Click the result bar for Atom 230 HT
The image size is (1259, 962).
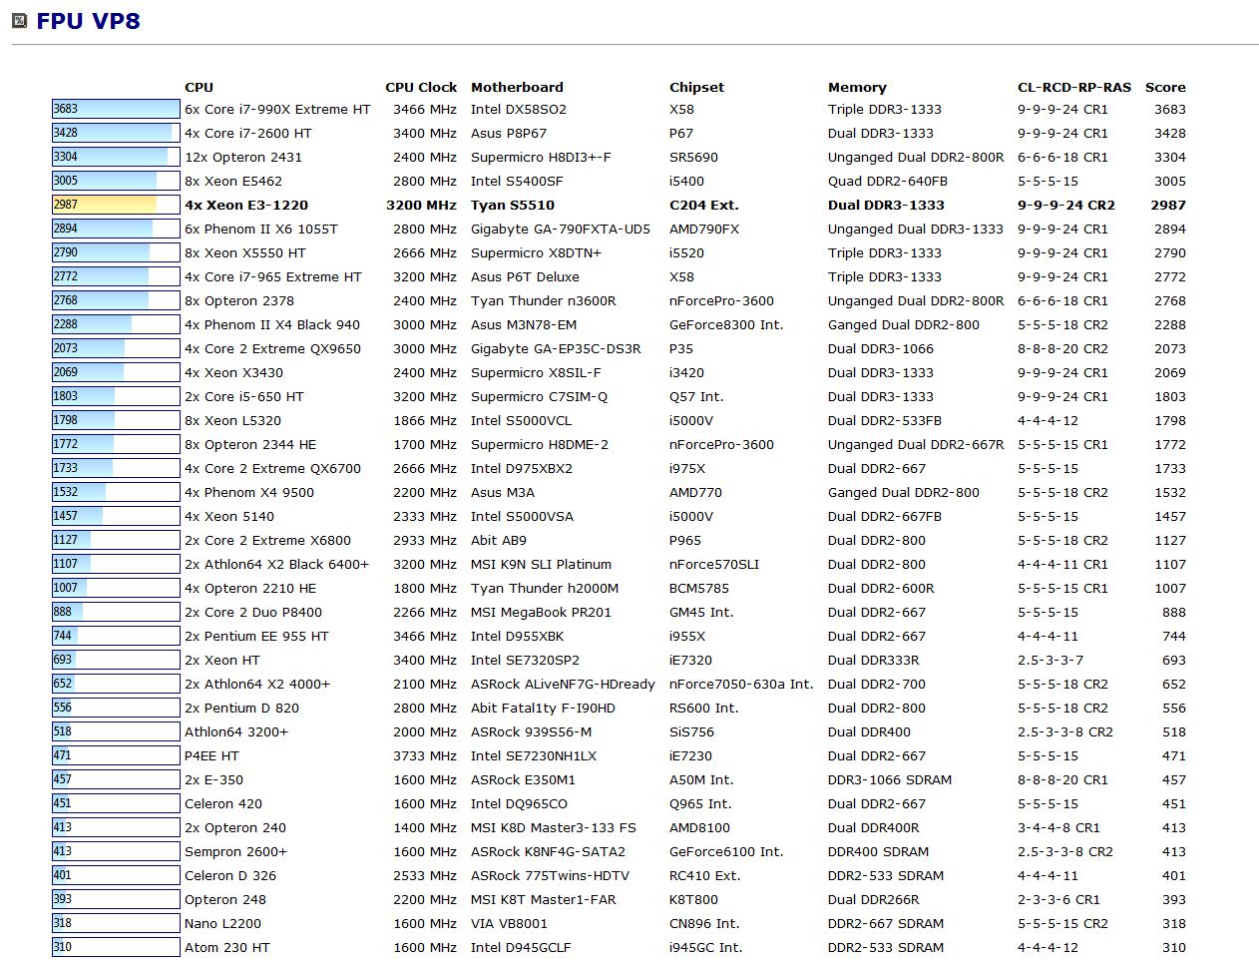[x=116, y=947]
